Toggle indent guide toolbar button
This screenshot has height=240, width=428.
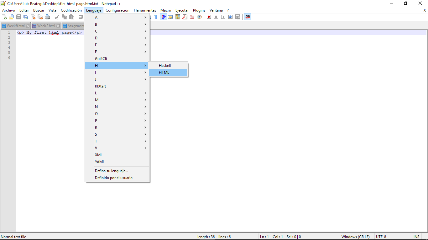coord(163,17)
